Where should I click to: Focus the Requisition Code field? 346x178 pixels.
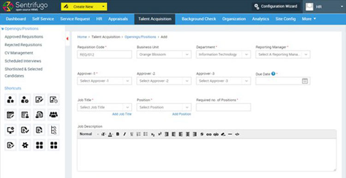tap(105, 54)
